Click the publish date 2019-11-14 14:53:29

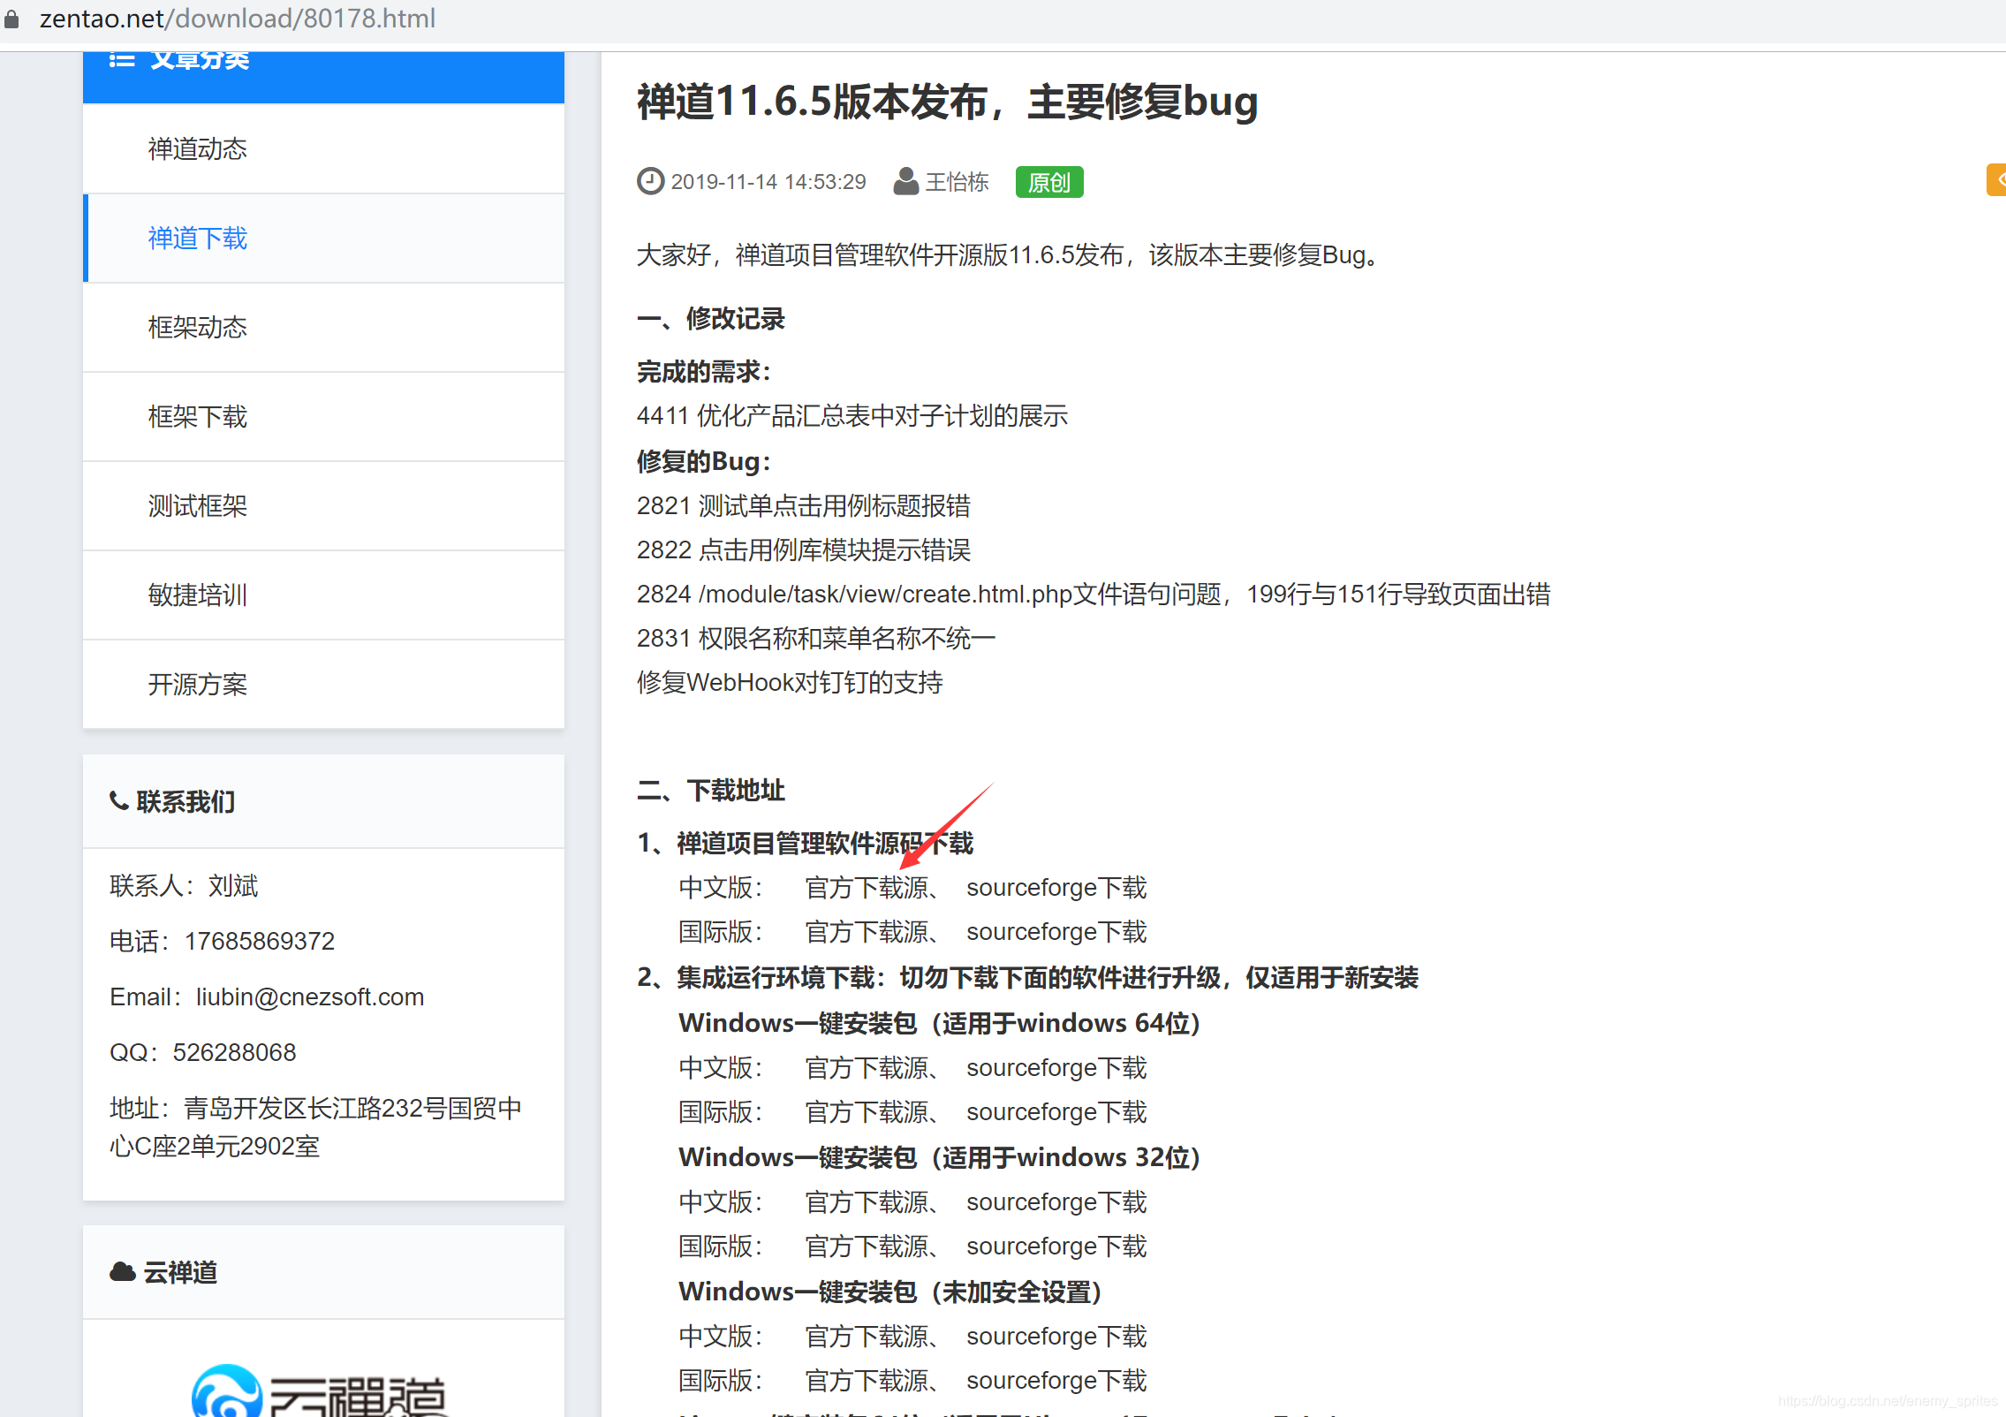point(768,182)
